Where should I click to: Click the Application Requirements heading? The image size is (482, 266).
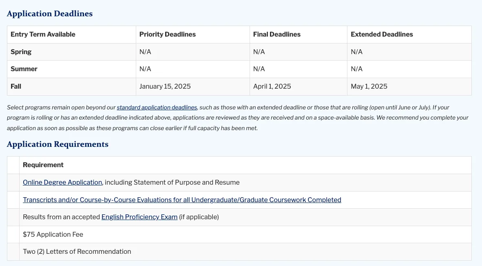click(x=57, y=144)
